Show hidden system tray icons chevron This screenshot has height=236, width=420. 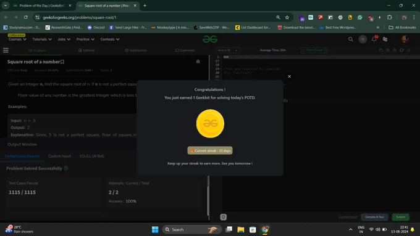[350, 230]
